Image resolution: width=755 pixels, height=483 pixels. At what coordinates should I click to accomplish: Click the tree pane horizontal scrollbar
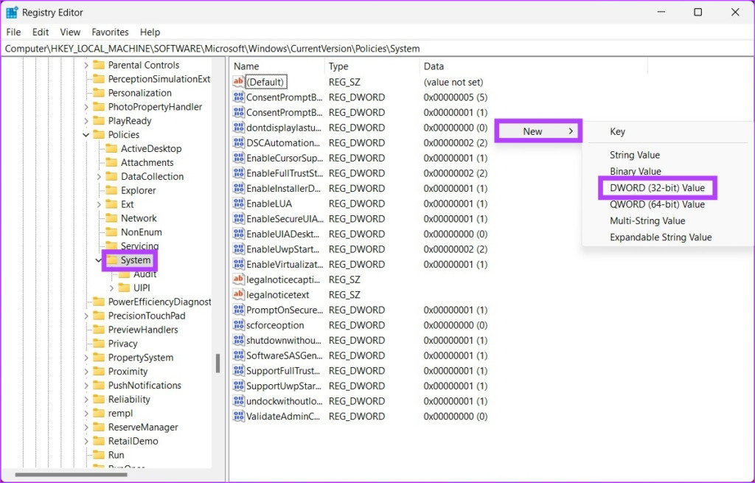(x=72, y=475)
